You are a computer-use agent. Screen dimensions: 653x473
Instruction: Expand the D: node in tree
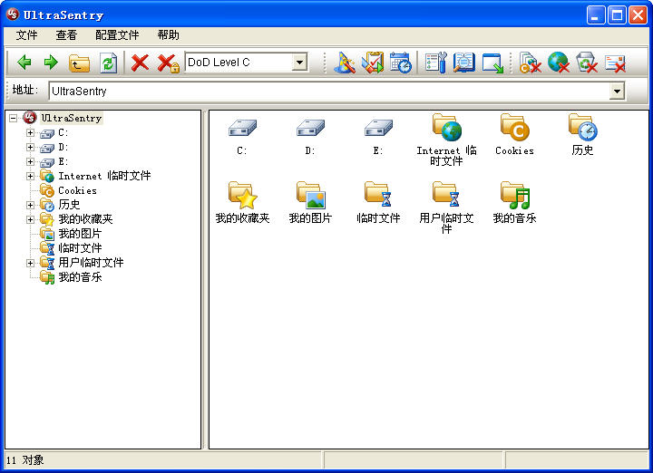pos(30,148)
